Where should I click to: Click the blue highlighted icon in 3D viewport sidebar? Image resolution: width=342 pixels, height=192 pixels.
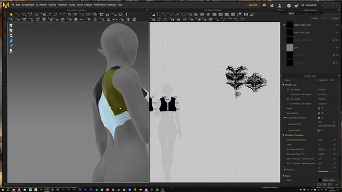11,41
